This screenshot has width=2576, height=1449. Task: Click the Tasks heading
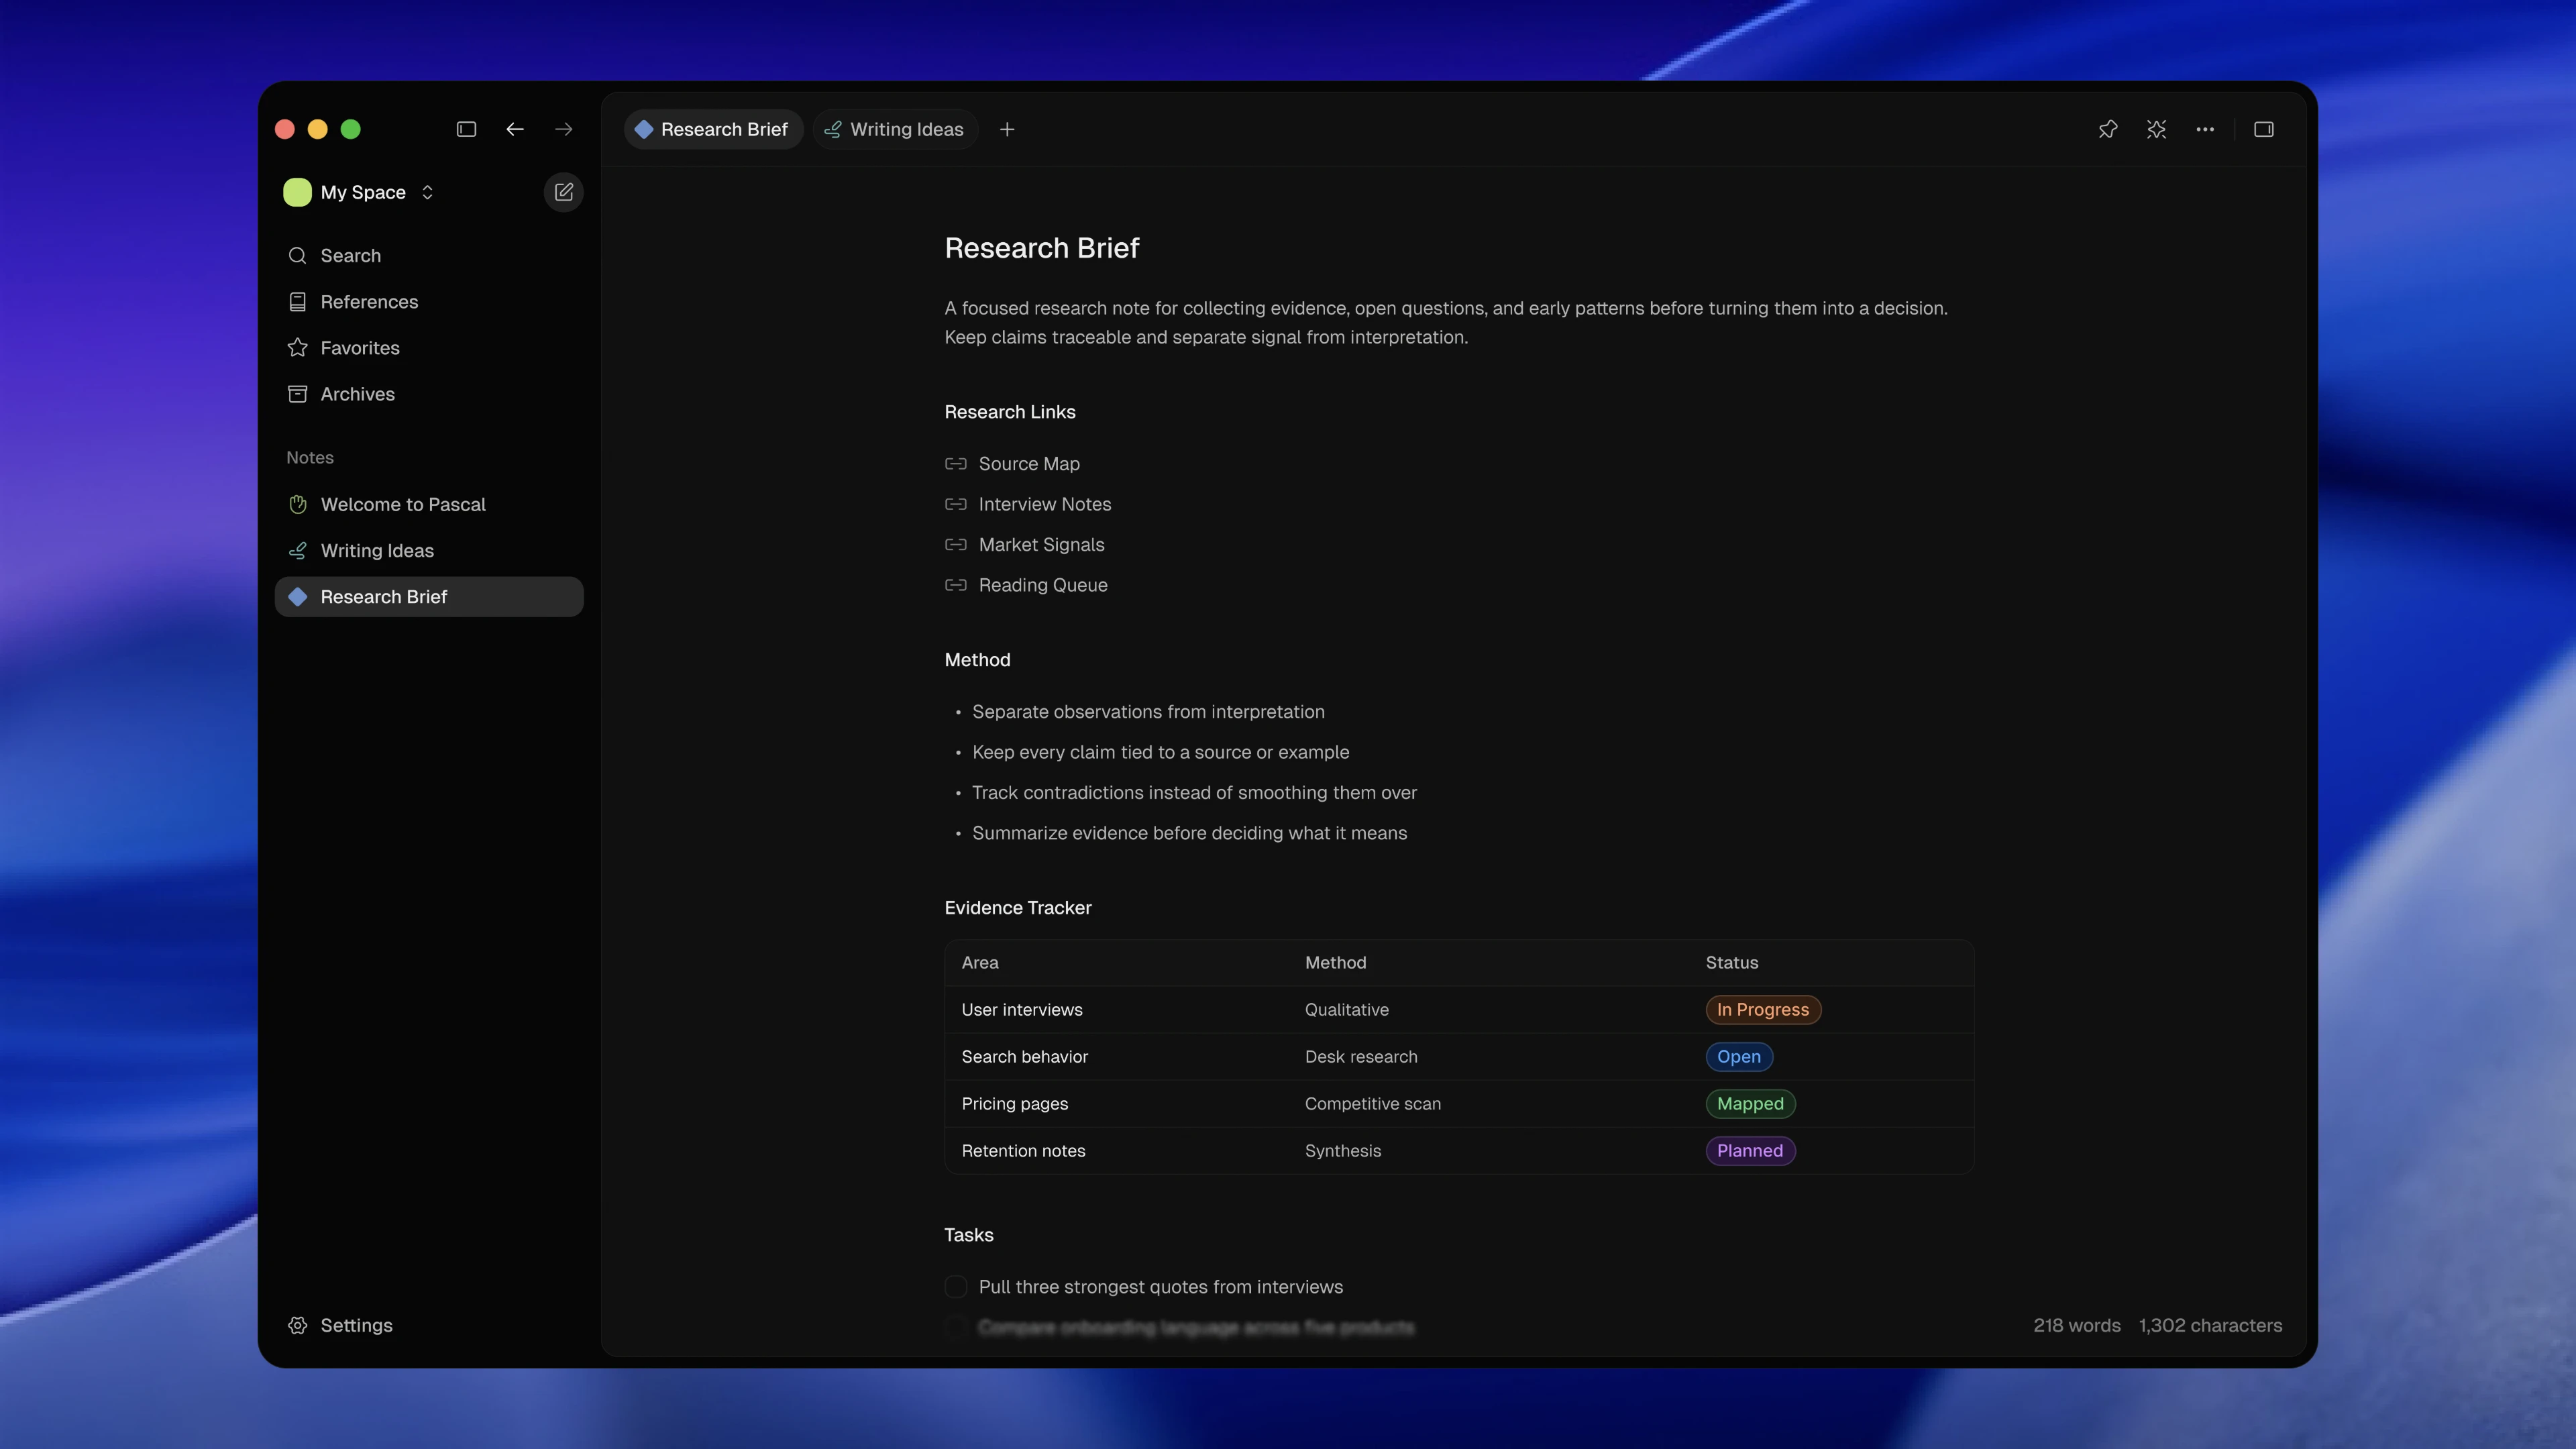[x=969, y=1235]
